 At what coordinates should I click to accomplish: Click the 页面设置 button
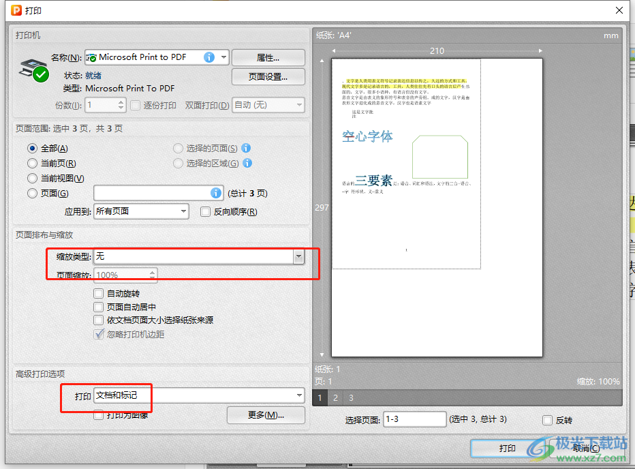point(268,76)
